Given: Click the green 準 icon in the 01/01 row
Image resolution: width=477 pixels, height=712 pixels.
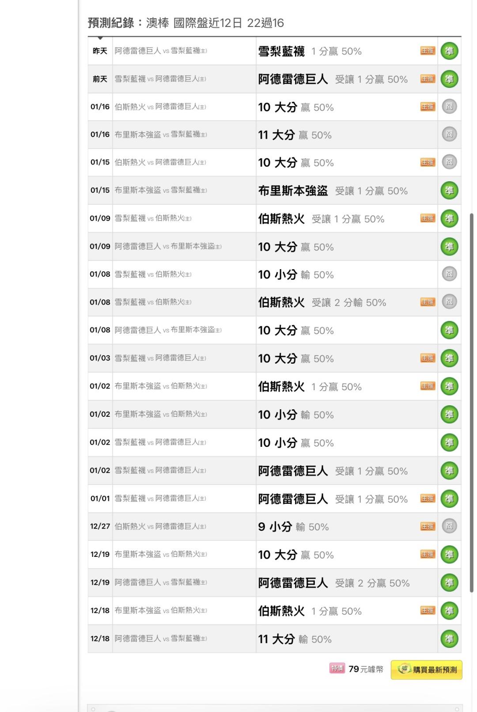Looking at the screenshot, I should pos(449,499).
